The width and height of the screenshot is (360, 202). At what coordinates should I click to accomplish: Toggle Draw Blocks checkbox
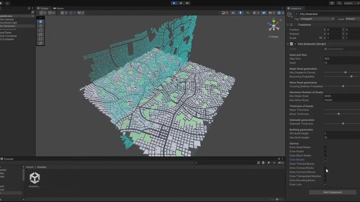(325, 159)
